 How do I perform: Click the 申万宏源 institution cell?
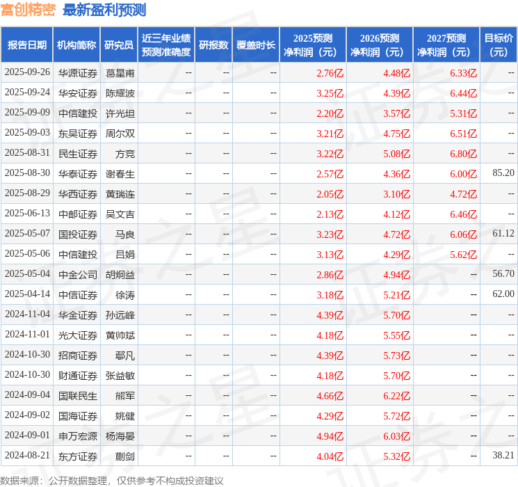[78, 436]
